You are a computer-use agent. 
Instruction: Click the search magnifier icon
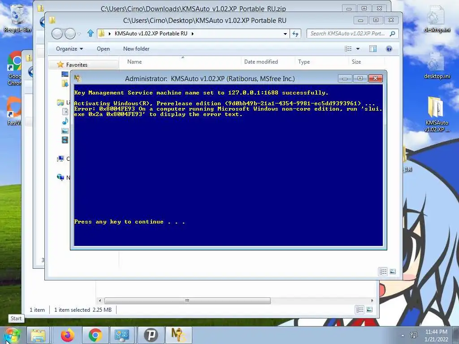(x=393, y=34)
